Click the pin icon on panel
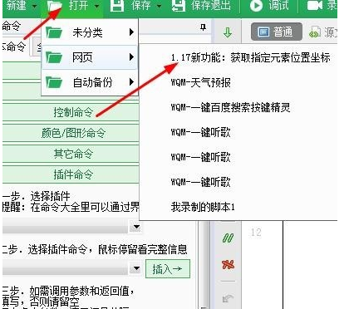Screen dimensions: 349x309 [204, 27]
